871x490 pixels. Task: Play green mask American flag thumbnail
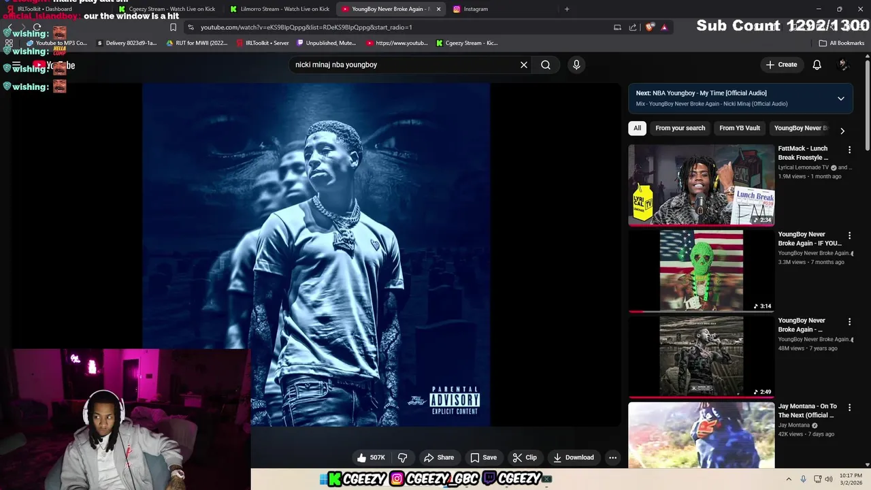point(701,271)
